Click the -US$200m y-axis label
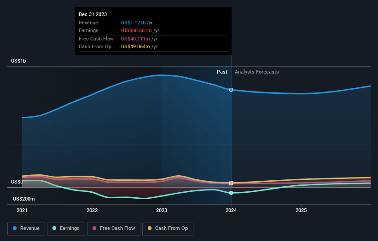Viewport: 378px width, 241px height. point(23,199)
